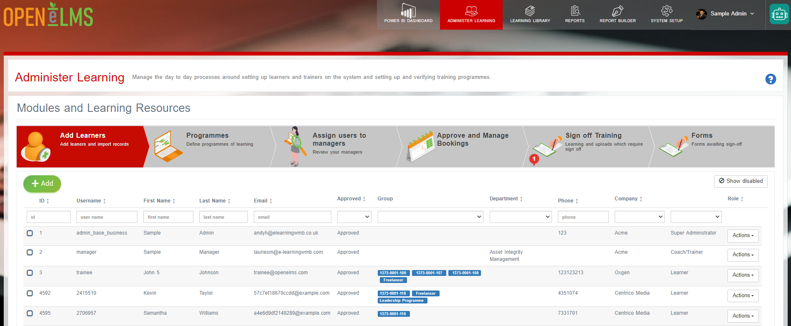Open the Approved filter dropdown
791x326 pixels.
click(x=354, y=217)
